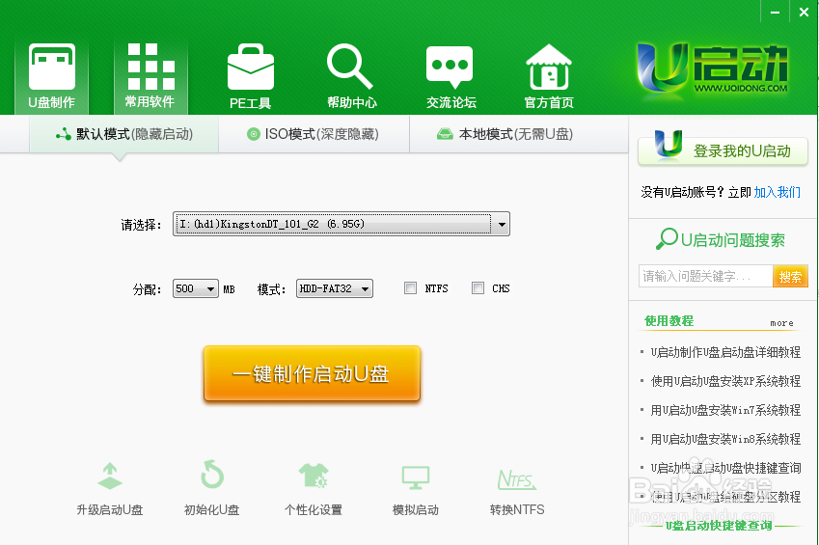The height and width of the screenshot is (545, 819).
Task: Focus the 请输入问题关键字 search field
Action: (x=706, y=276)
